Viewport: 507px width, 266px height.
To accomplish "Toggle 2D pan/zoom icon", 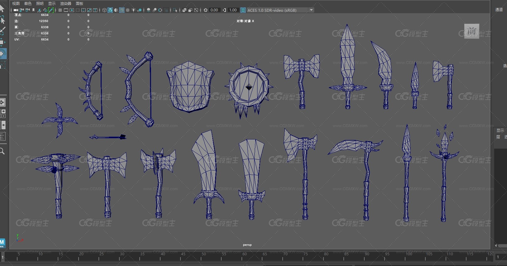I will click(45, 10).
